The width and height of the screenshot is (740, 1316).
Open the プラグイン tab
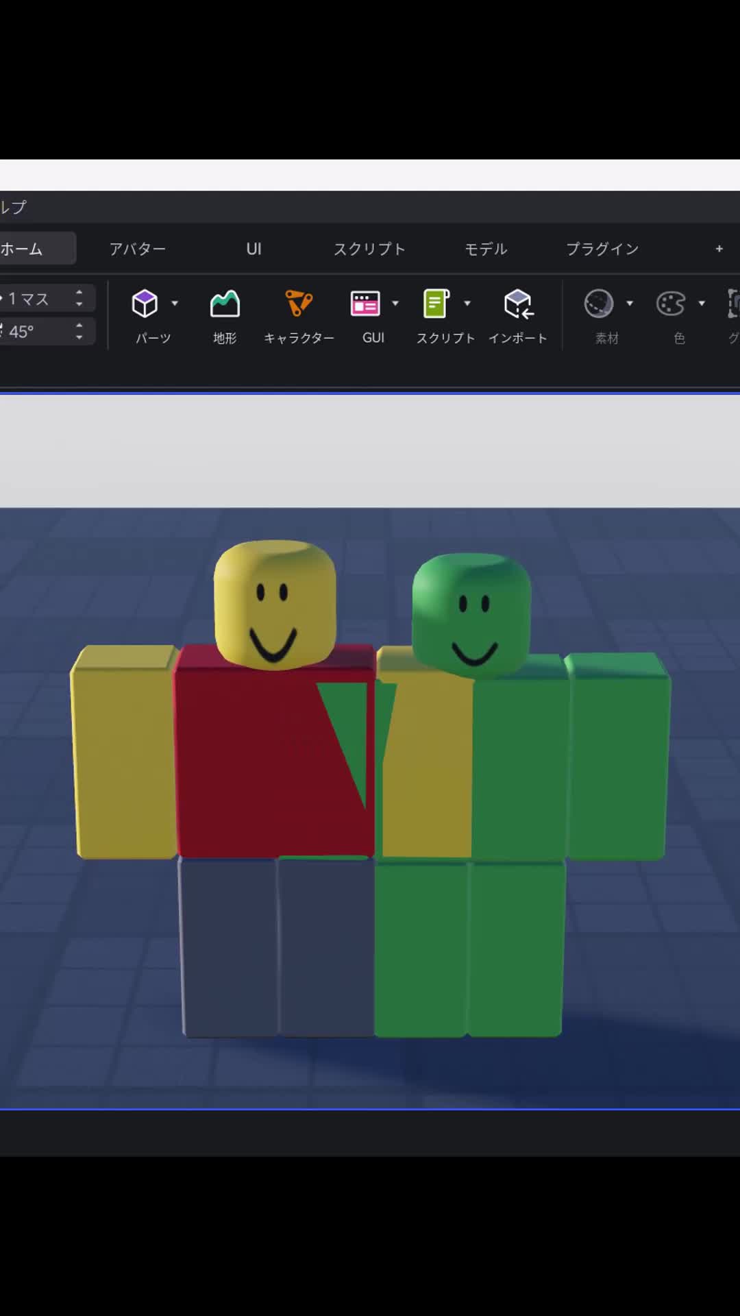tap(602, 249)
